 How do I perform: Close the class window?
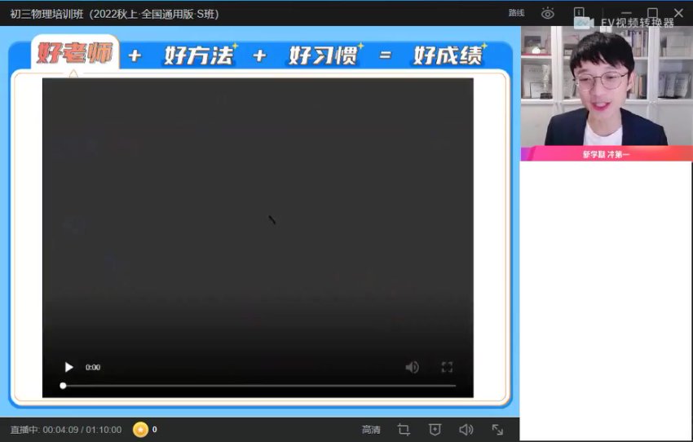point(678,13)
